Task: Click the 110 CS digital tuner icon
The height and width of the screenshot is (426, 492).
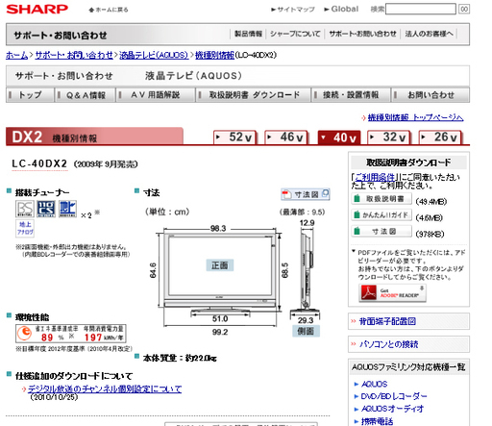Action: click(46, 209)
